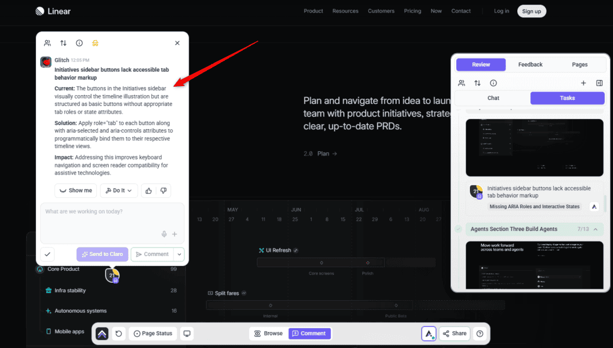Open Resources menu in header
Viewport: 613px width, 348px height.
[345, 11]
